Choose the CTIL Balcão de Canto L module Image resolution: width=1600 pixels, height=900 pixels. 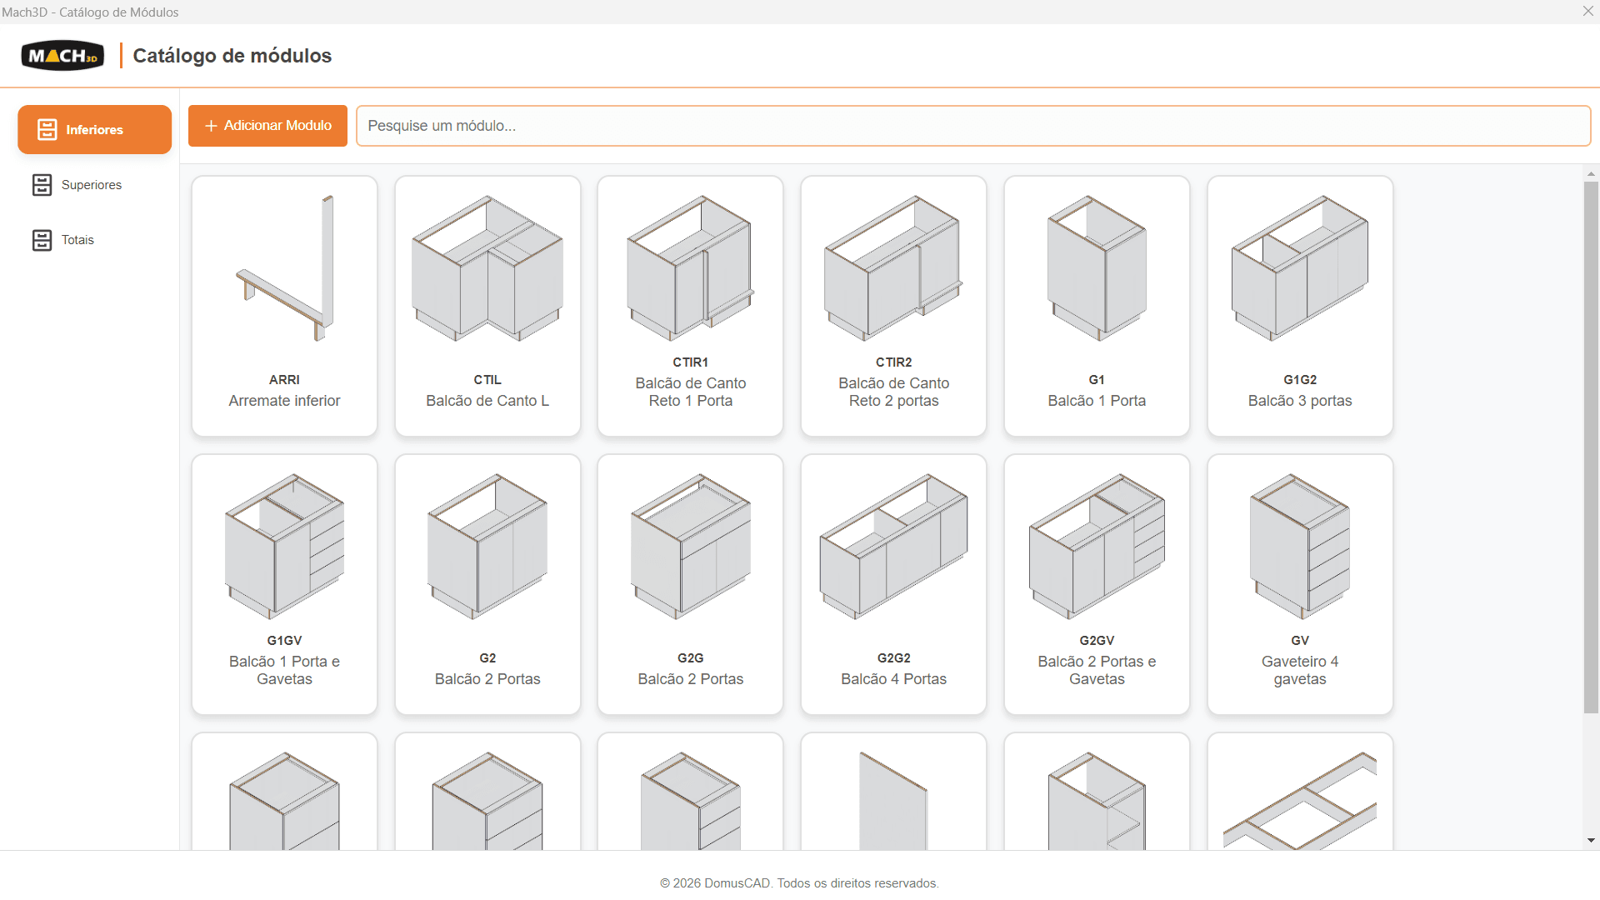(x=487, y=306)
